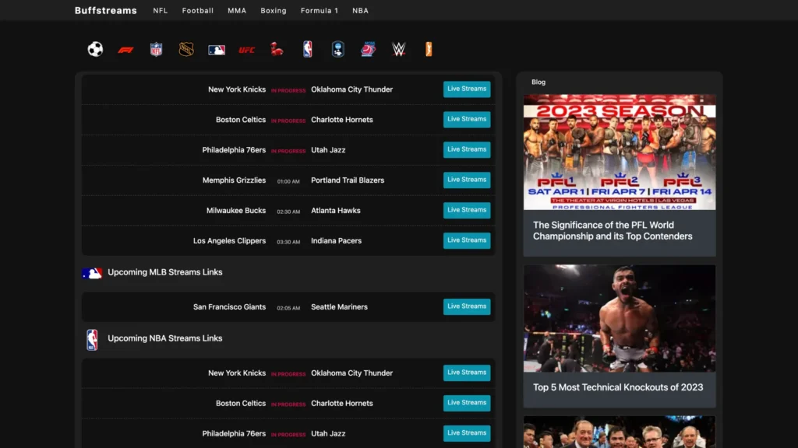
Task: Open the NBA logo in the sport icon row
Action: [307, 49]
